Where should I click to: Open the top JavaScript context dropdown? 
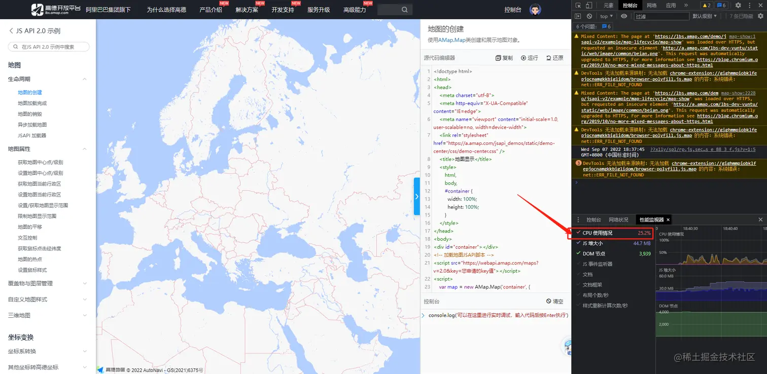[x=607, y=16]
